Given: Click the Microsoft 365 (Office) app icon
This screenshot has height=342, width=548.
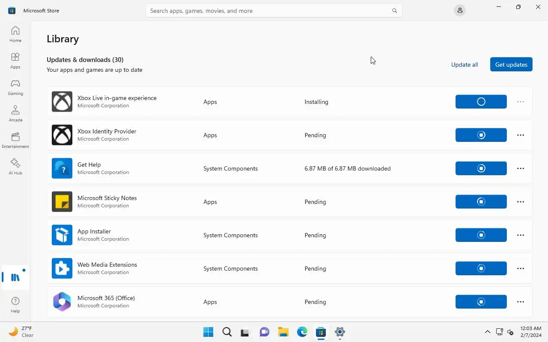Looking at the screenshot, I should pyautogui.click(x=62, y=302).
